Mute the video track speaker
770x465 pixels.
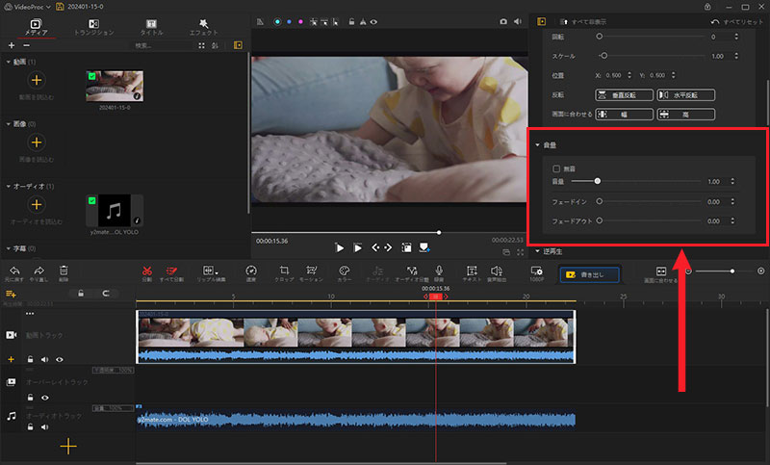click(44, 359)
